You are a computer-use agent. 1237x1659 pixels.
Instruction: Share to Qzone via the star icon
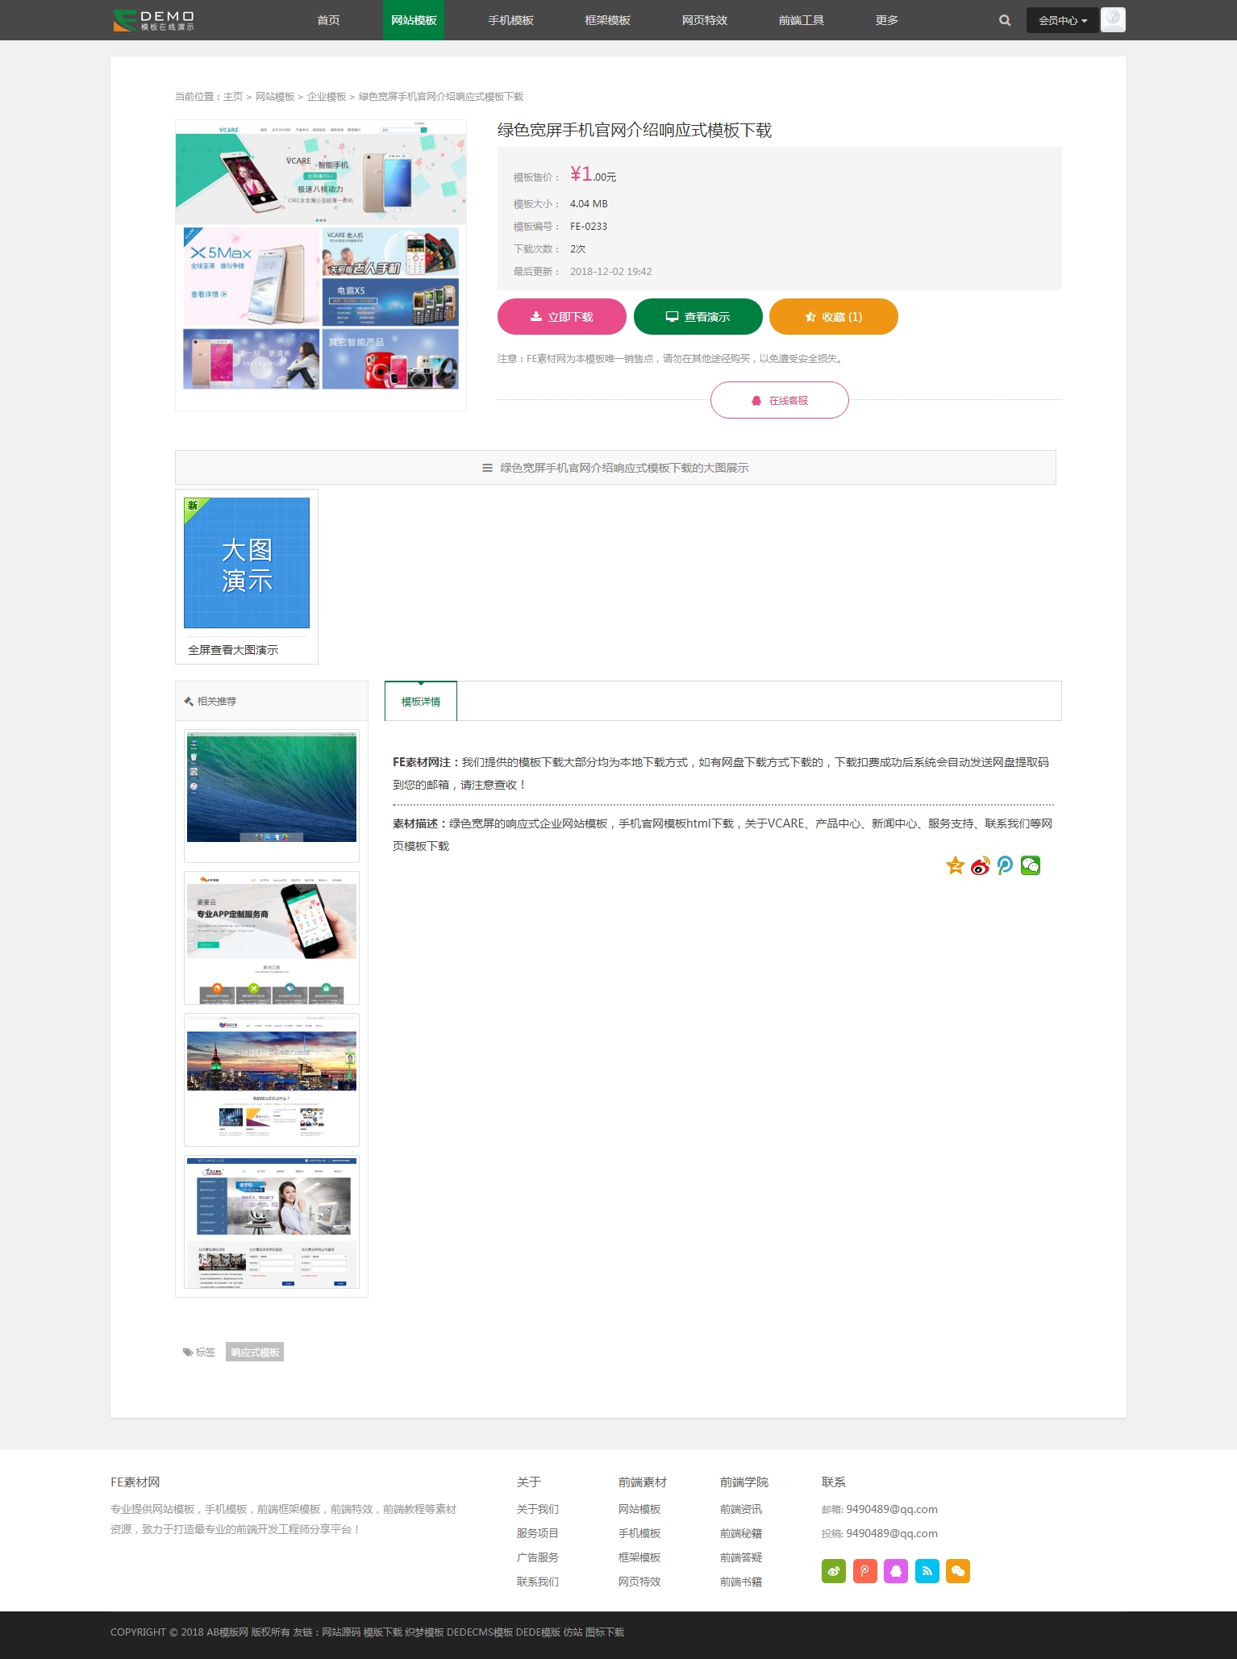pyautogui.click(x=955, y=865)
